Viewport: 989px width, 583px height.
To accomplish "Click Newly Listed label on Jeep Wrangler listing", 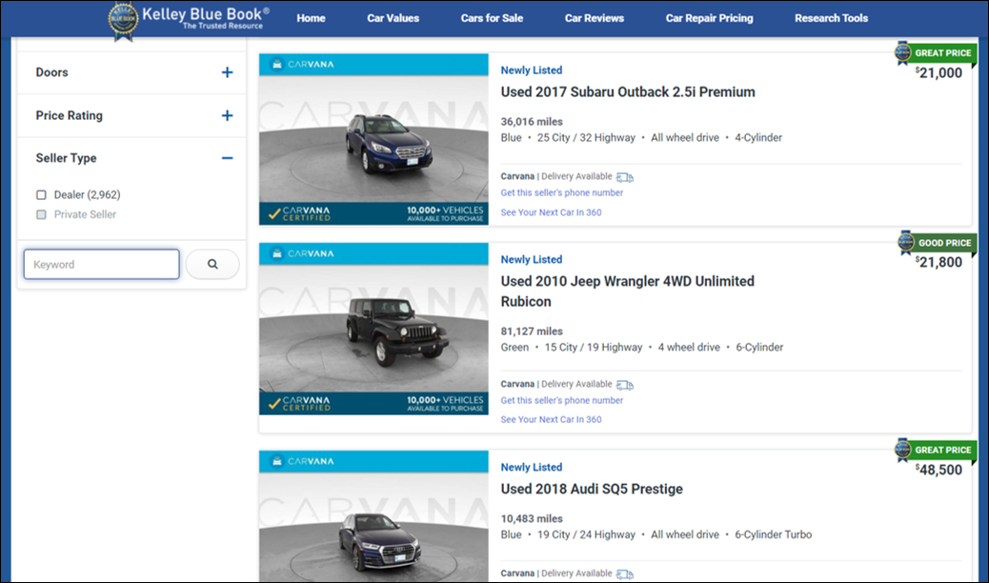I will [x=531, y=259].
